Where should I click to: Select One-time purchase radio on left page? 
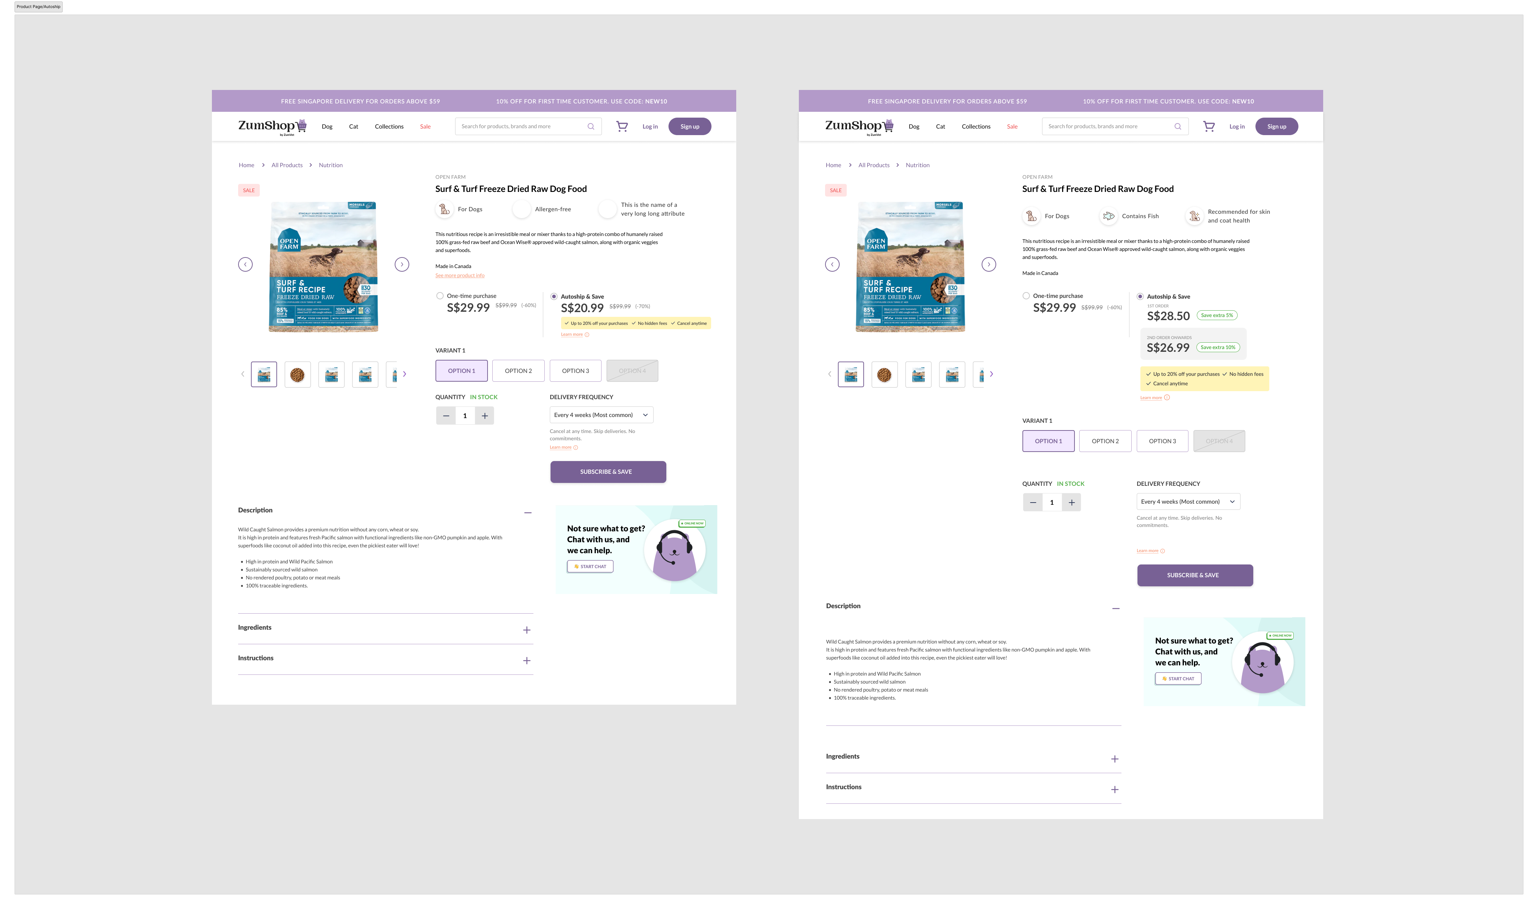[439, 296]
